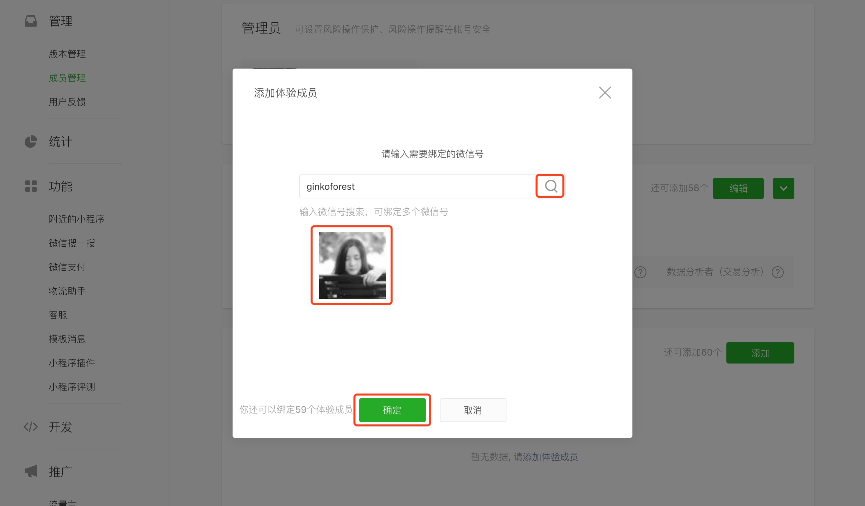Follow the 添加体验成员 link at bottom

550,457
